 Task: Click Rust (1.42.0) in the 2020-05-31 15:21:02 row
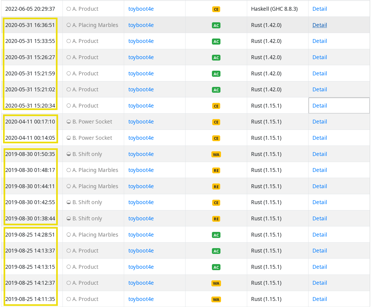[266, 89]
